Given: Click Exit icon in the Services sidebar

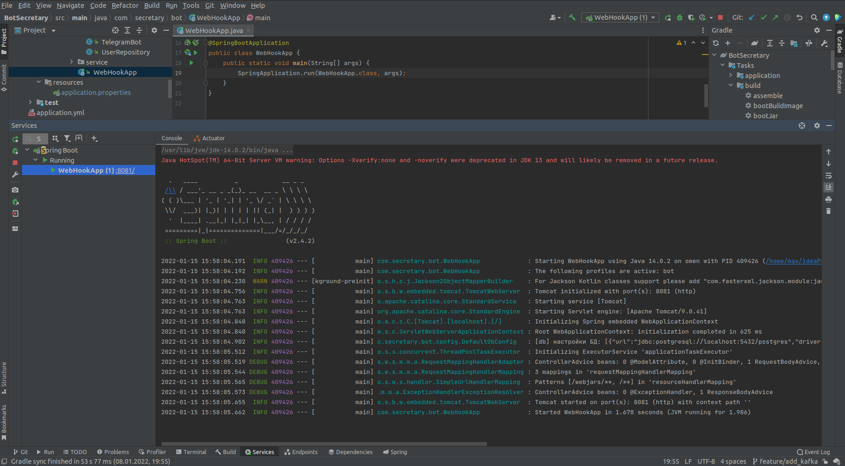Looking at the screenshot, I should (x=15, y=214).
